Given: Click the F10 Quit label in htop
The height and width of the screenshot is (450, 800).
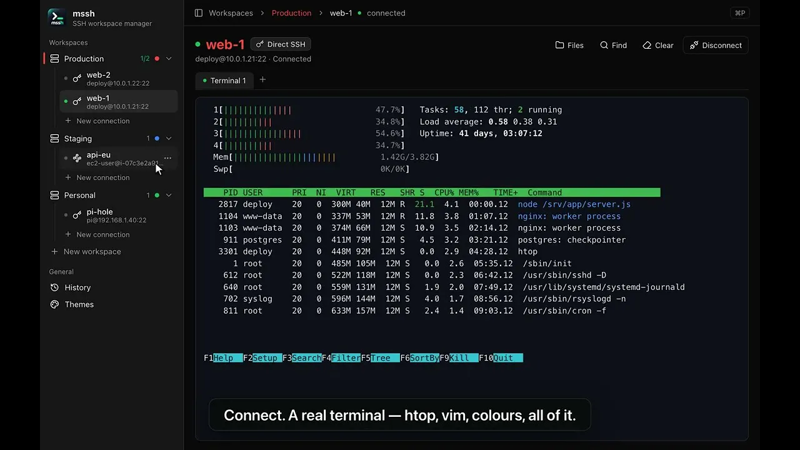Looking at the screenshot, I should pos(501,358).
